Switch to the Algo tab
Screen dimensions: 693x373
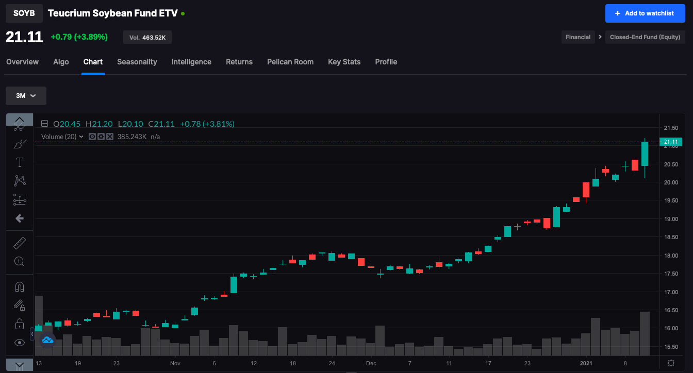[61, 62]
